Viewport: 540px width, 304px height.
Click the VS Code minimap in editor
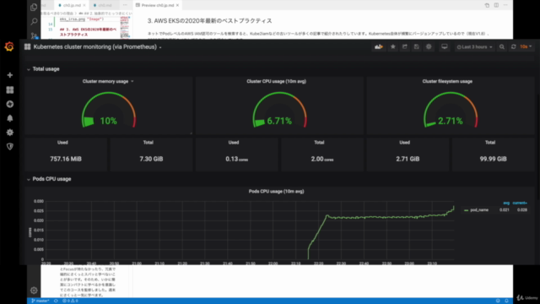(x=125, y=27)
